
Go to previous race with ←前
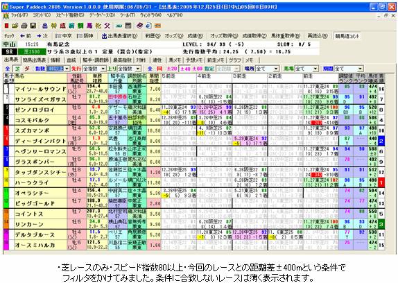tap(26, 36)
